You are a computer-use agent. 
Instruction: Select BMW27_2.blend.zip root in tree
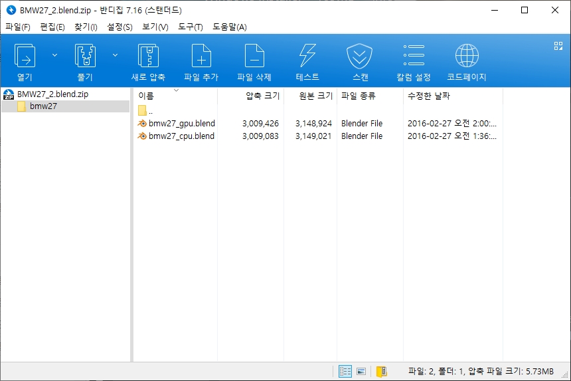pos(53,94)
